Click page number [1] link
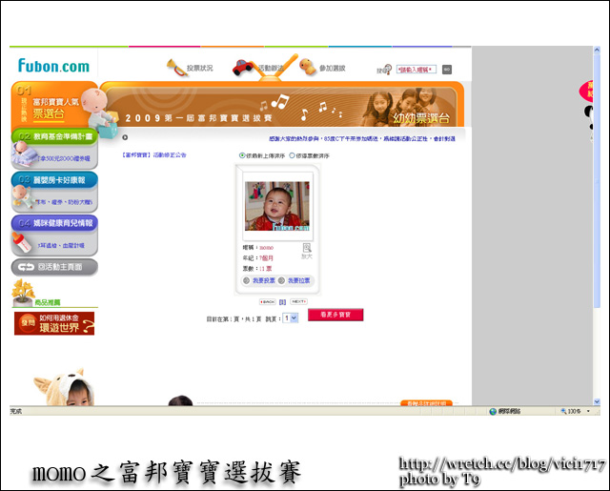The height and width of the screenshot is (491, 610). [283, 302]
